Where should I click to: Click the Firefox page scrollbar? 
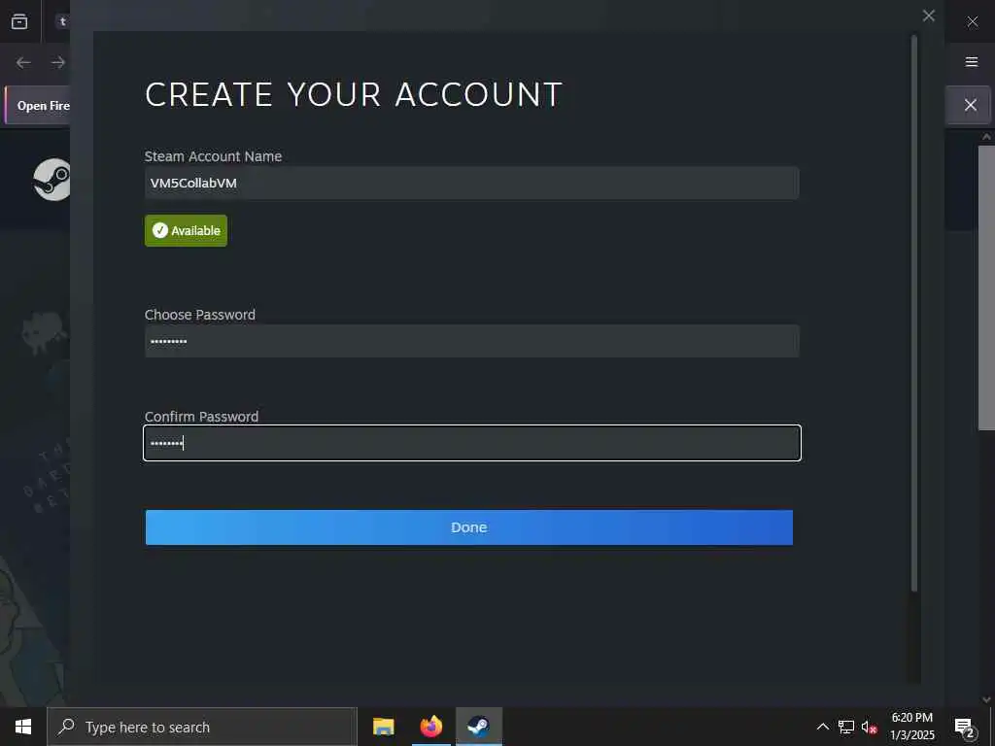987,288
